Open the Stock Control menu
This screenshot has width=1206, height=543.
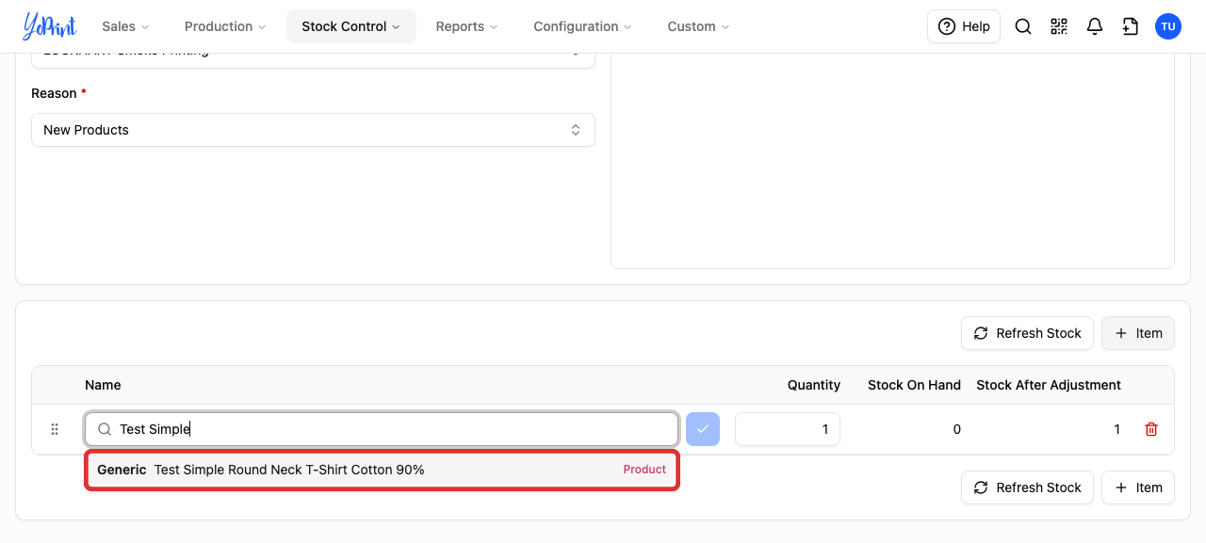[x=351, y=26]
